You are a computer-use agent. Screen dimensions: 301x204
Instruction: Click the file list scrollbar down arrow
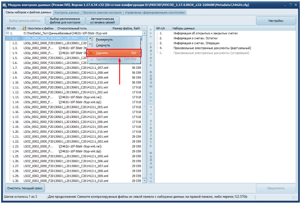[145, 181]
